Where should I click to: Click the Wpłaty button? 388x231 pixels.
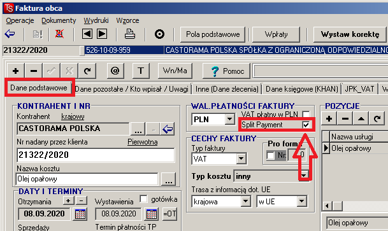[276, 34]
